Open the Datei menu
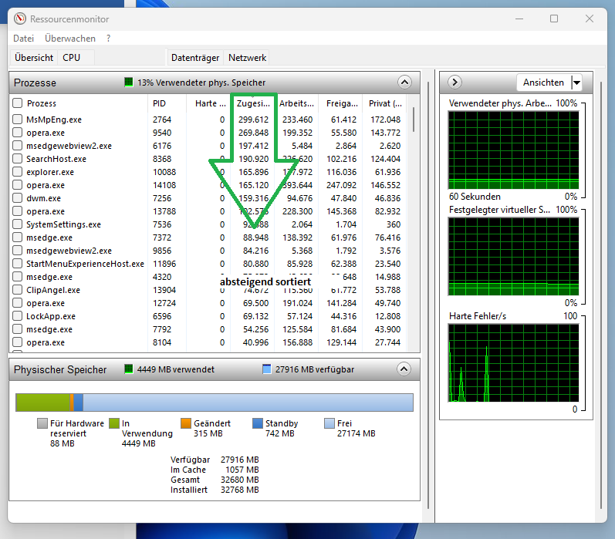This screenshot has width=615, height=539. (x=23, y=39)
